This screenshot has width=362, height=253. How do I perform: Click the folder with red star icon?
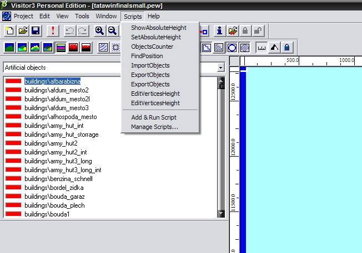pos(233,30)
